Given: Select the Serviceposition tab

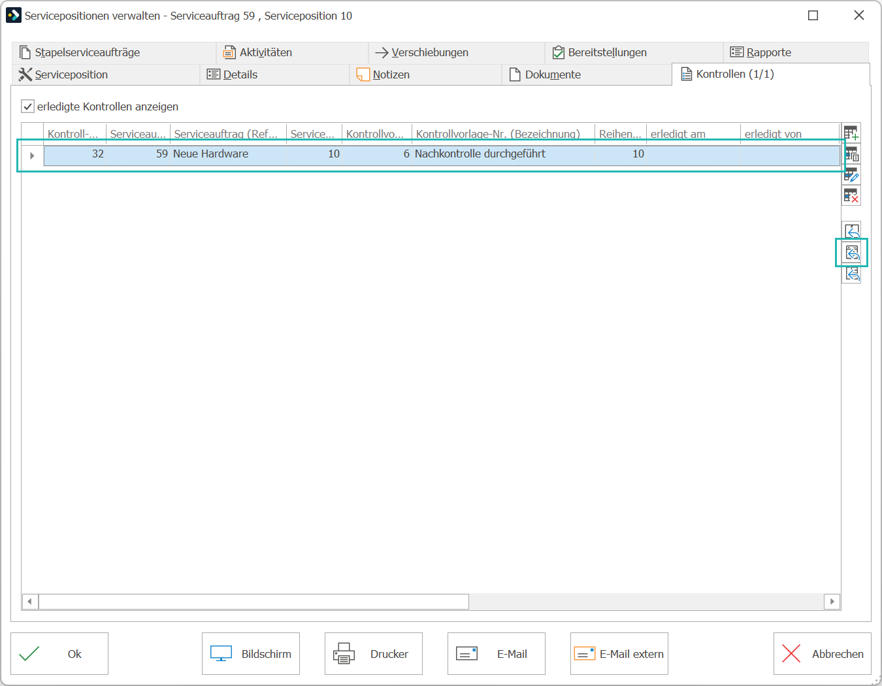Looking at the screenshot, I should [x=106, y=74].
